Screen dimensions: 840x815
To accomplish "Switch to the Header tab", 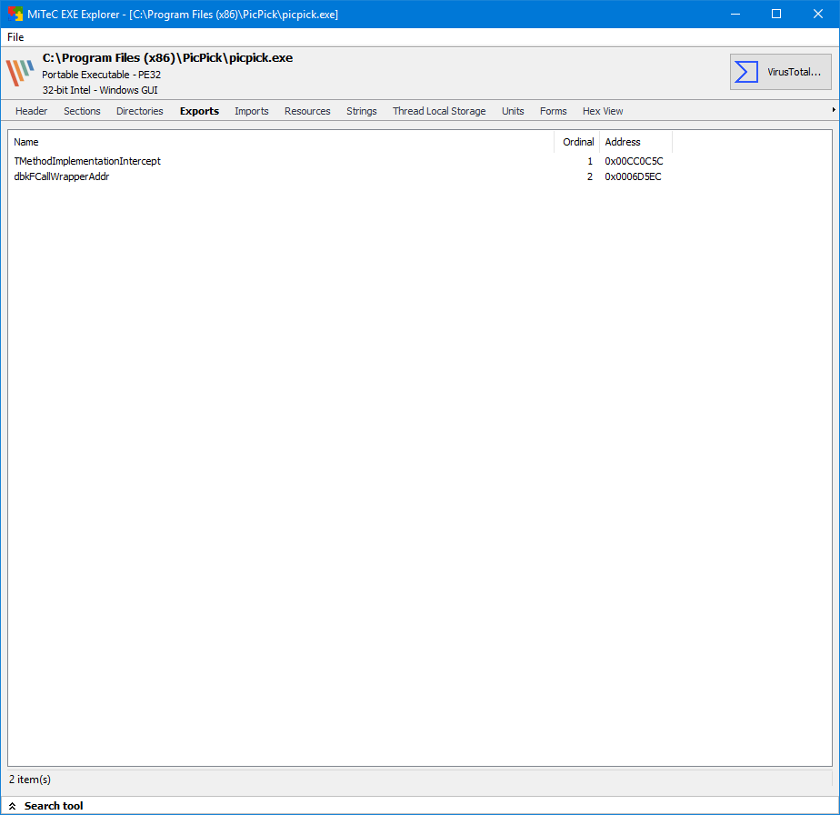I will click(31, 111).
